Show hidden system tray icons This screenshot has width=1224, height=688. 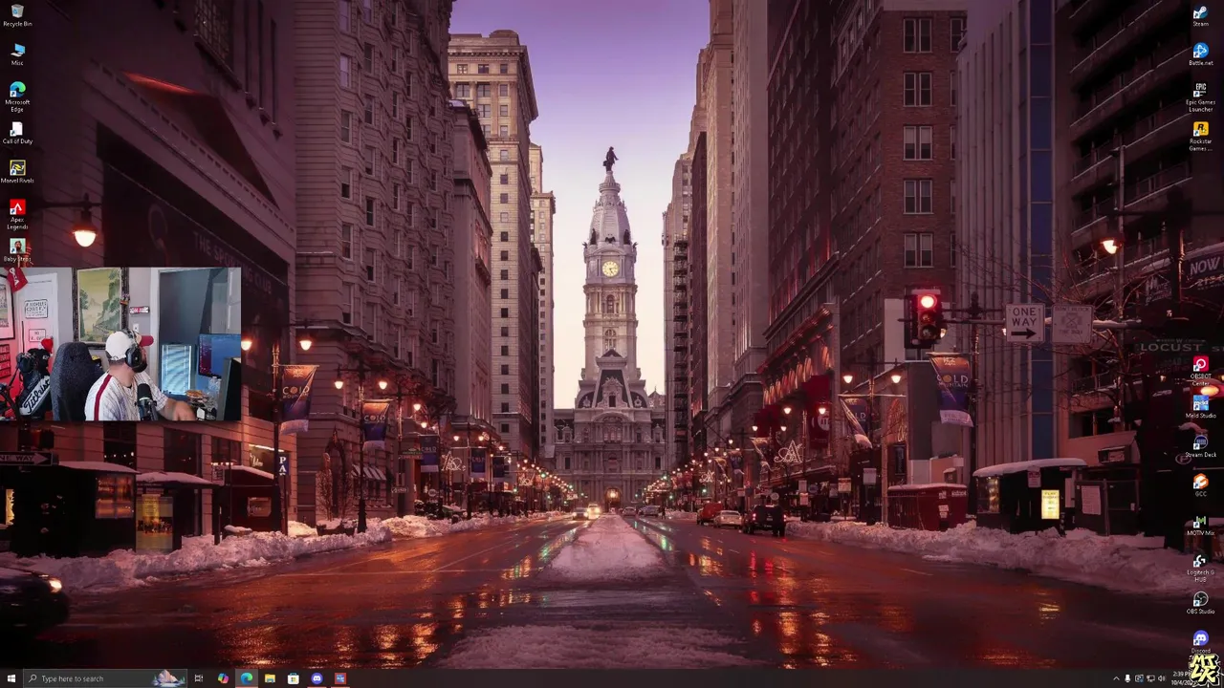[x=1116, y=678]
